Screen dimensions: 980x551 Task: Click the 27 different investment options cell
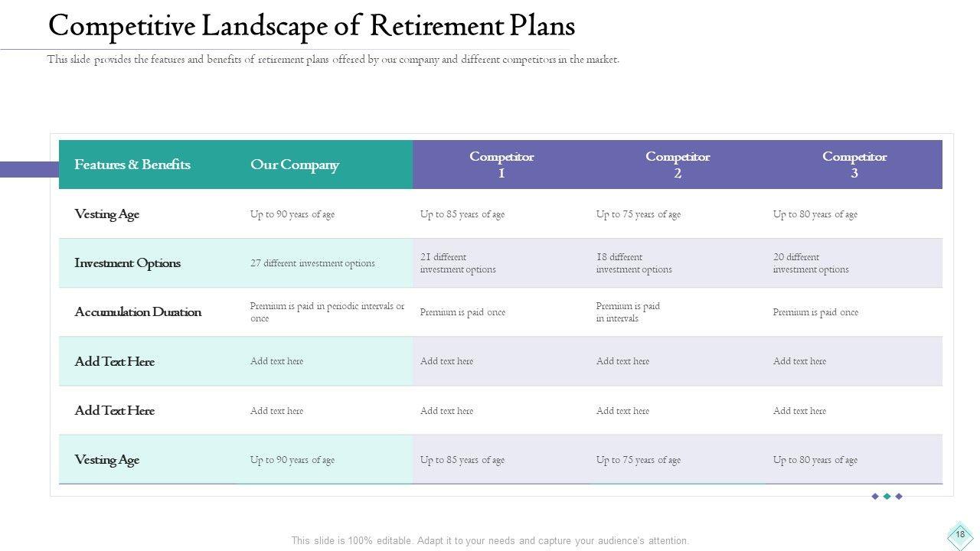(312, 263)
